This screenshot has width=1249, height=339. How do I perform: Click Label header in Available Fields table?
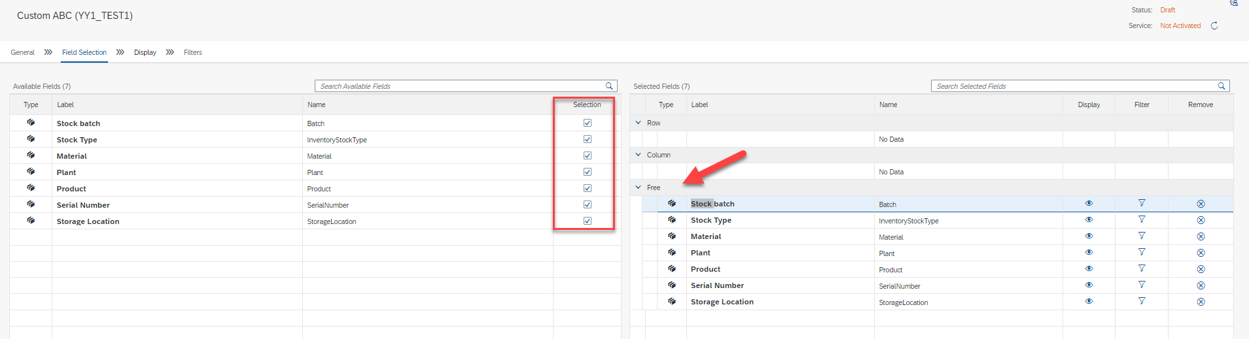[65, 105]
